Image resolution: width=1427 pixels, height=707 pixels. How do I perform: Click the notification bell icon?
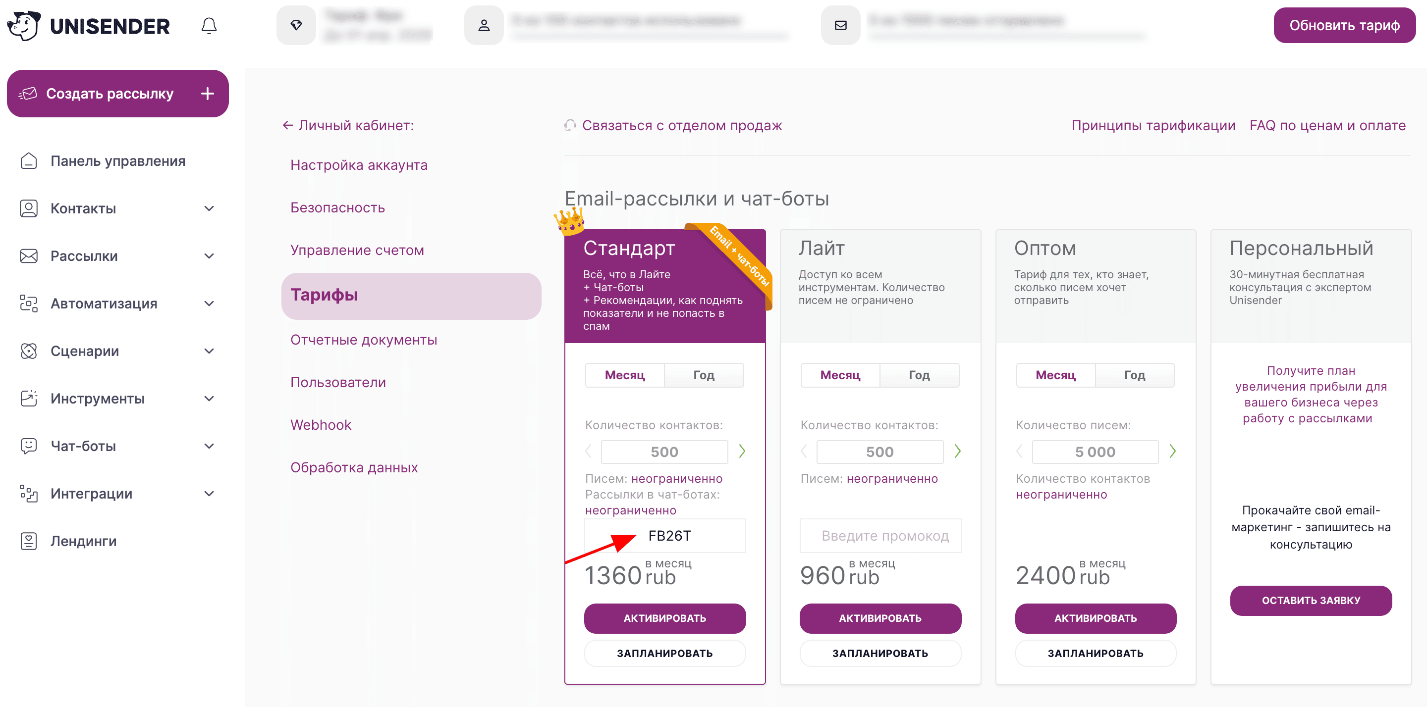[209, 26]
